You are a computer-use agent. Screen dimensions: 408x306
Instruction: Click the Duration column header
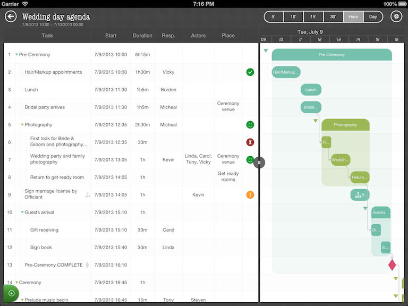click(x=142, y=36)
